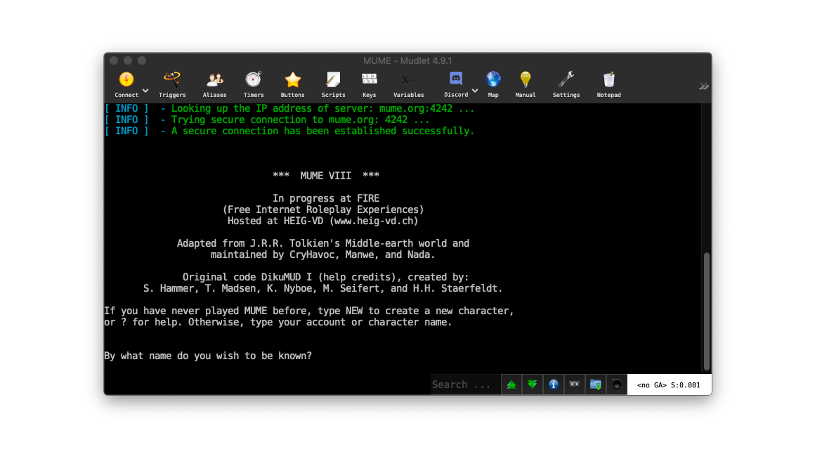Click the replay recording tape icon

(574, 384)
